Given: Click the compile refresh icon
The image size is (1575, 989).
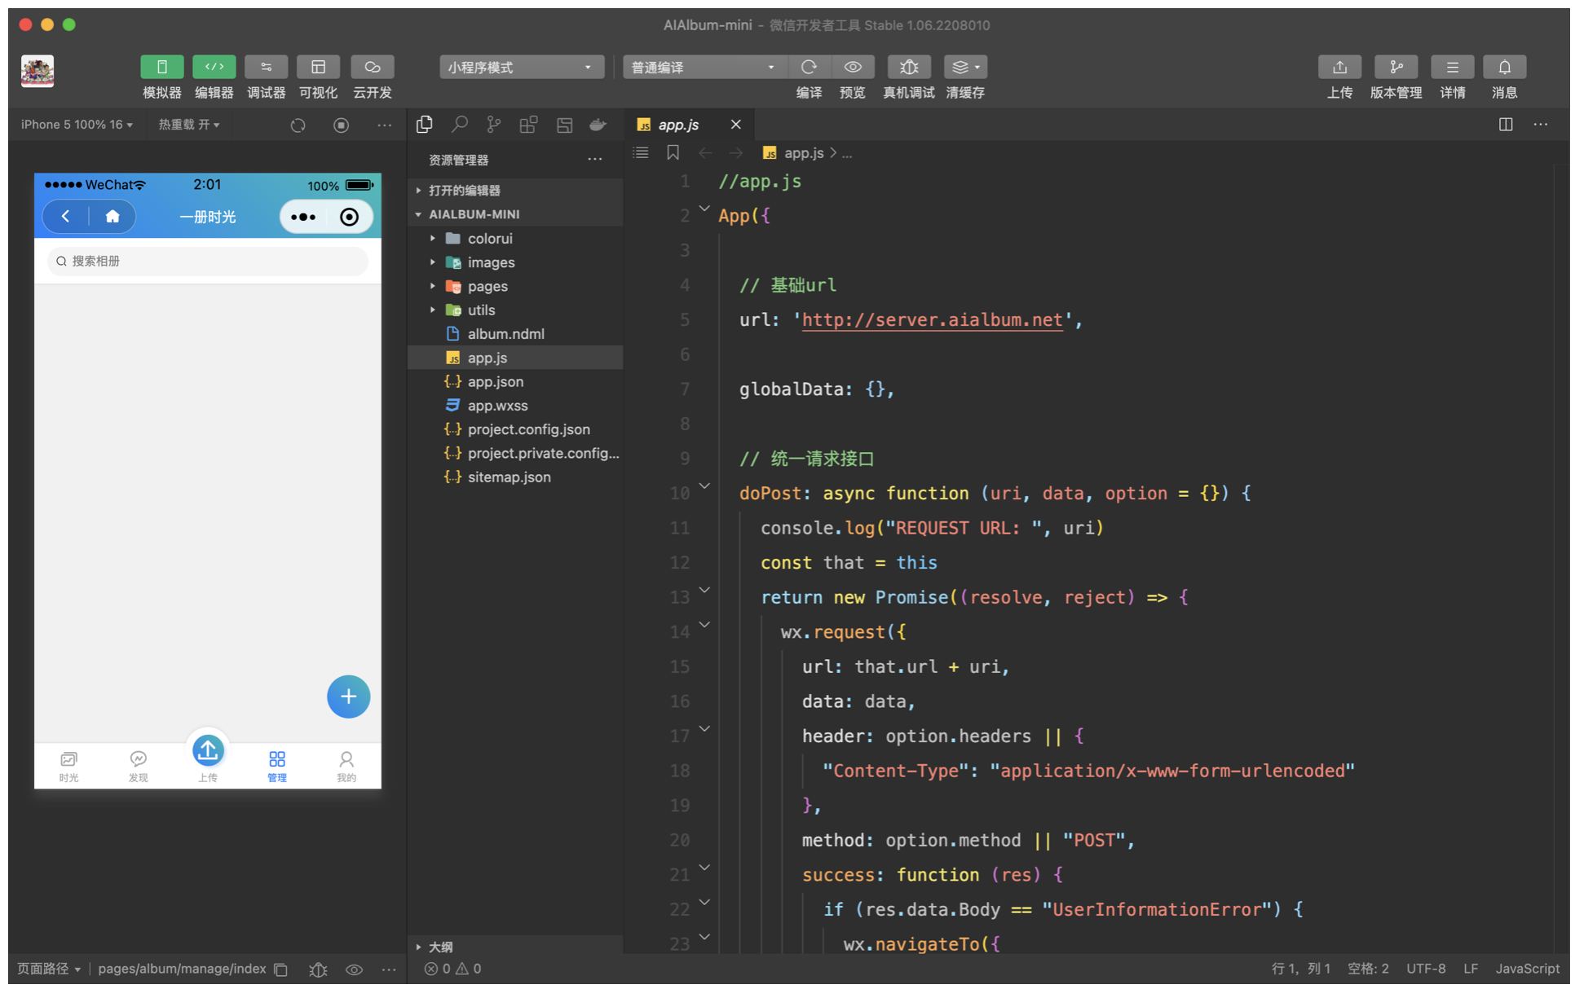Looking at the screenshot, I should pos(809,67).
